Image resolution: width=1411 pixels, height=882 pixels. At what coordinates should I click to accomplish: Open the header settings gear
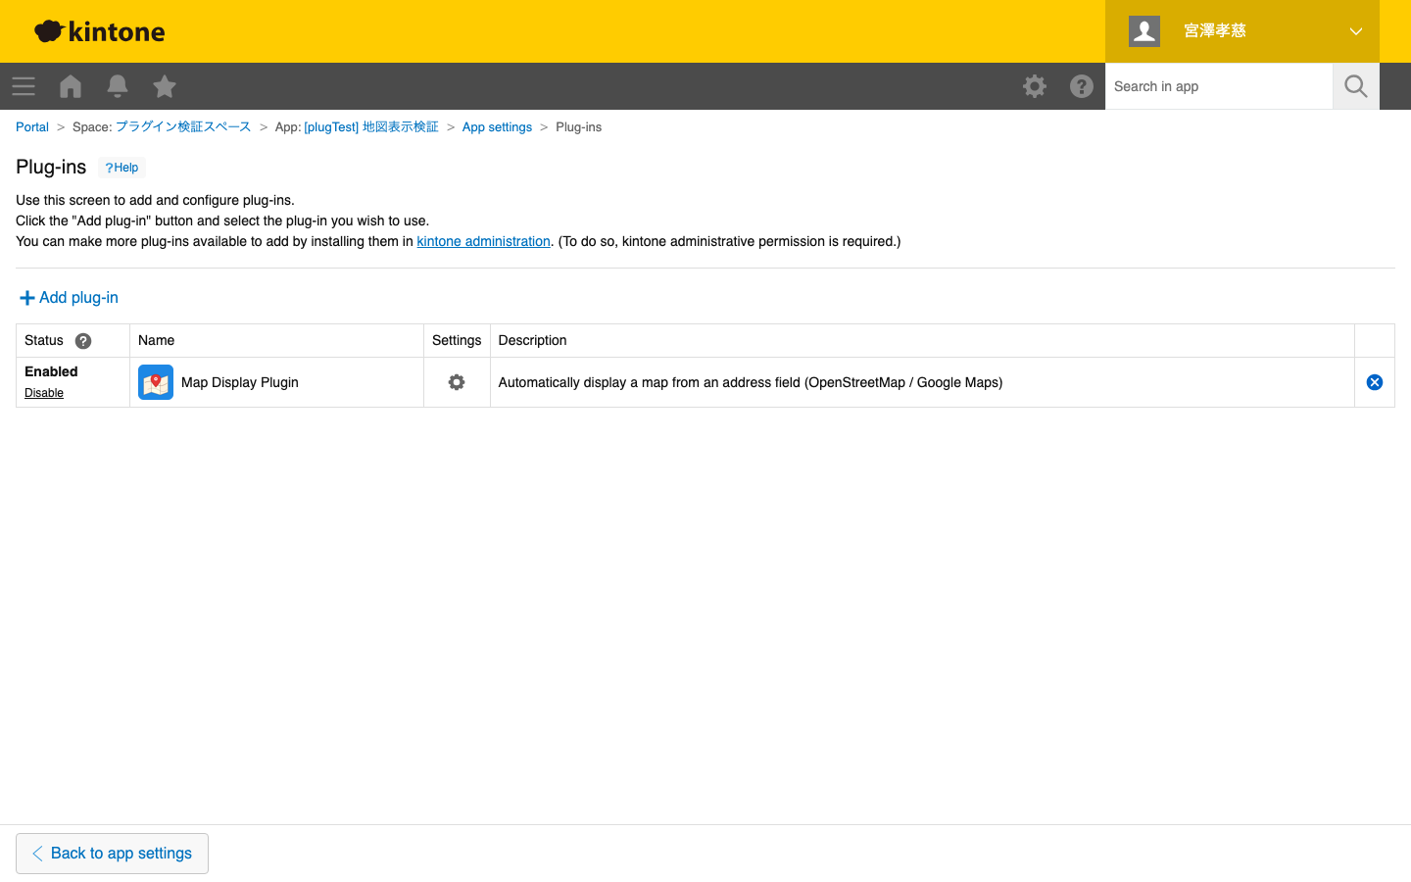point(1035,86)
